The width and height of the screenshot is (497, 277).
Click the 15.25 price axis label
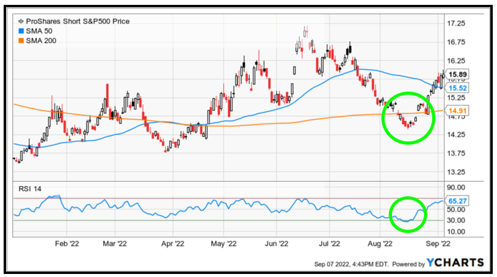(456, 98)
